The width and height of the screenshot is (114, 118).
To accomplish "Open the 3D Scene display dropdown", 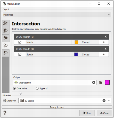I will [109, 101].
